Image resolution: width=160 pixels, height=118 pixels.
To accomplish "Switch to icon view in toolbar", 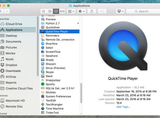I will pos(44,11).
